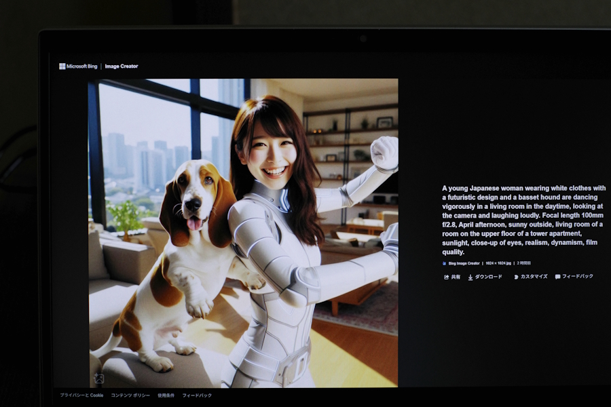The width and height of the screenshot is (611, 407).
Task: Open the Image Creator home link
Action: pos(122,66)
